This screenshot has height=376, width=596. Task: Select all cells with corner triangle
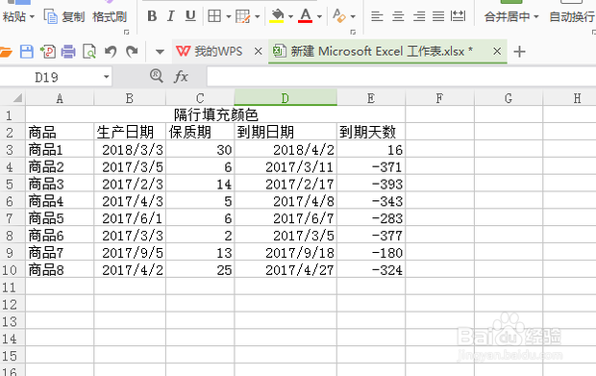(x=17, y=98)
